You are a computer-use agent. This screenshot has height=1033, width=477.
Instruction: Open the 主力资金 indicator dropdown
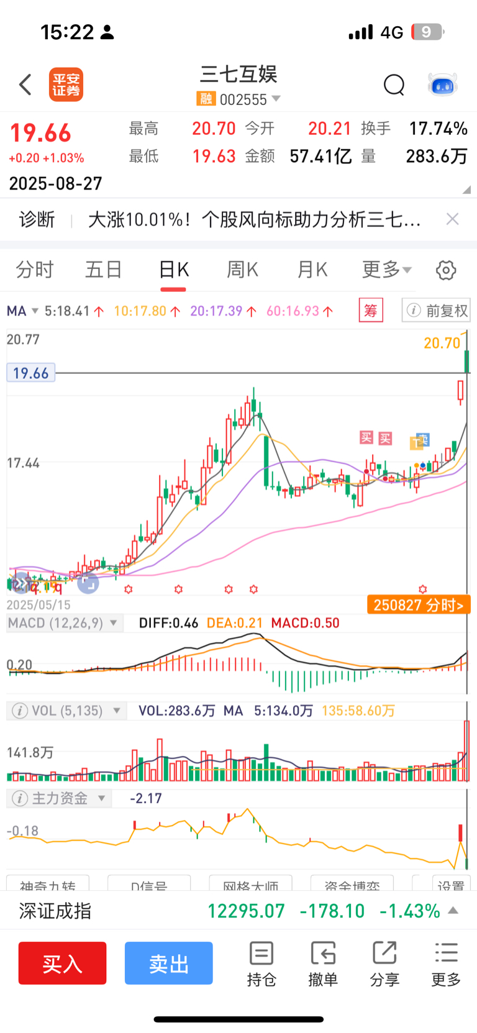(102, 798)
